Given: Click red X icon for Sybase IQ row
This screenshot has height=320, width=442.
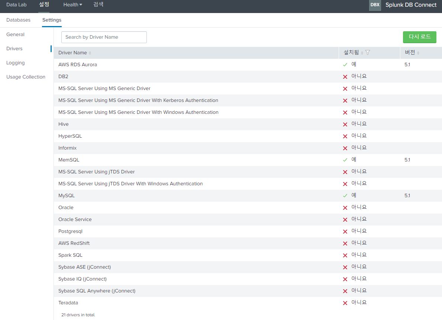Looking at the screenshot, I should point(345,279).
